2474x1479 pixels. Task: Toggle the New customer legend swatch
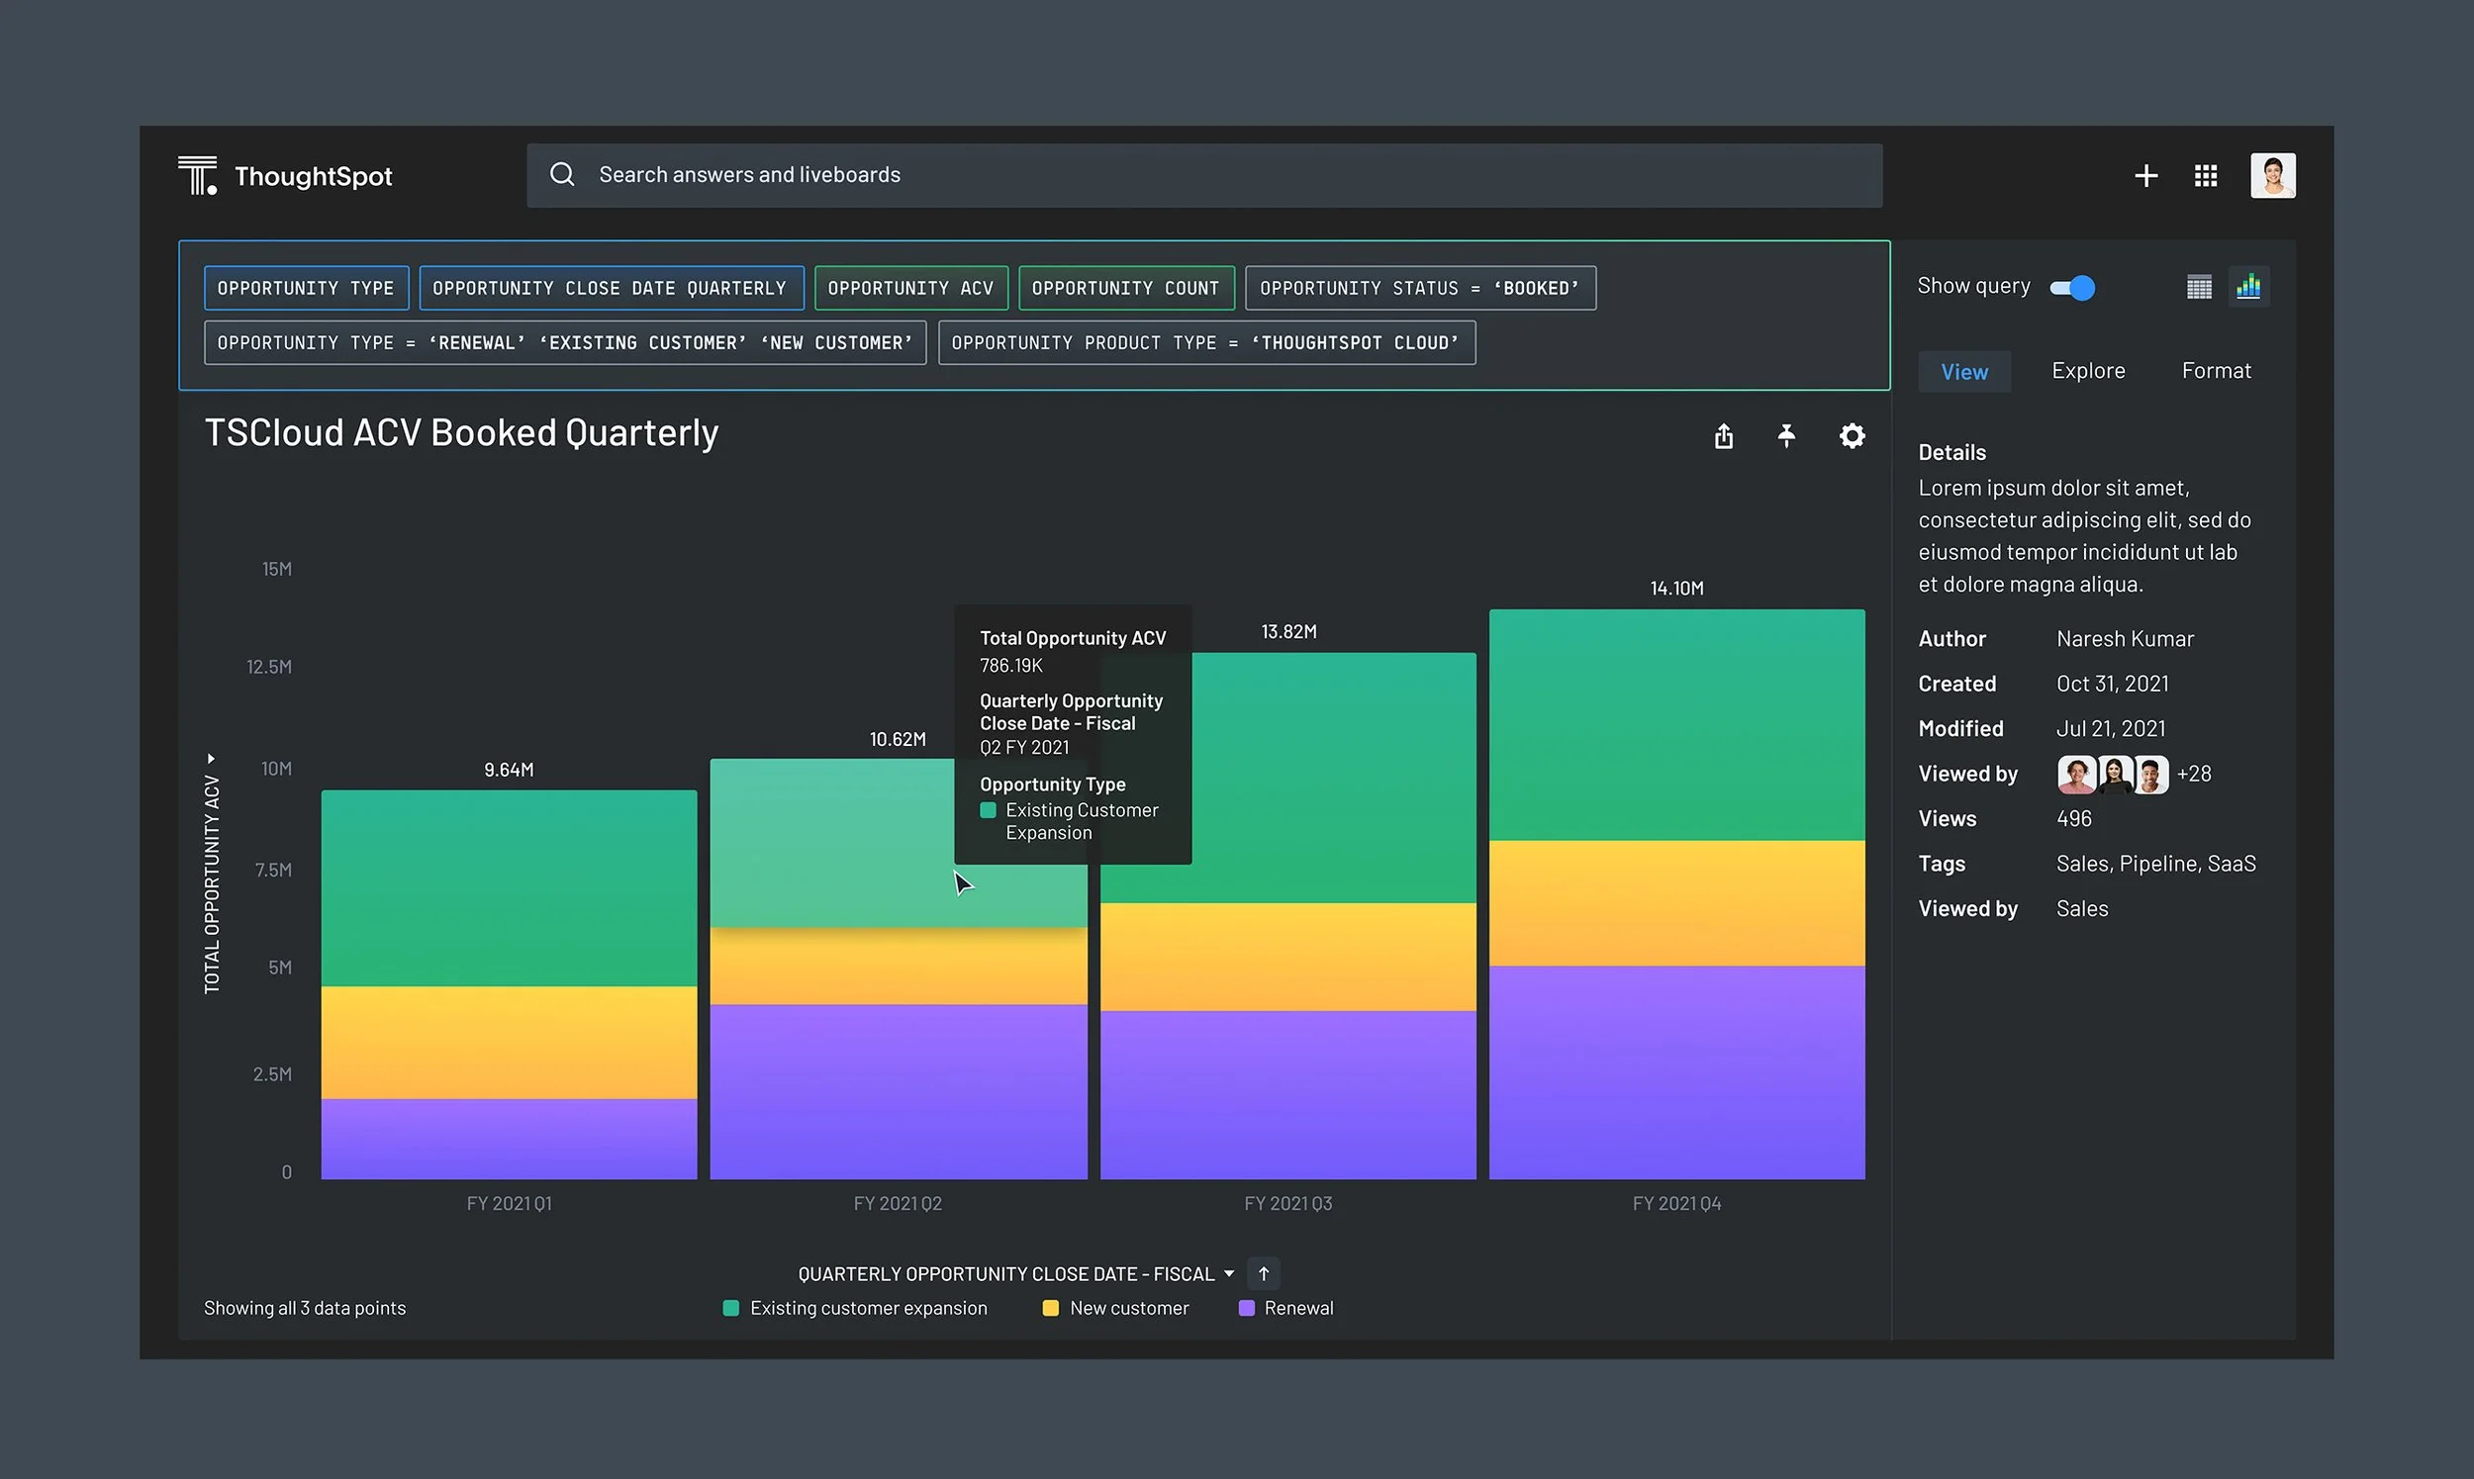[x=1051, y=1308]
